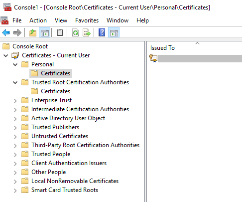Click the blue Help question mark icon
242x202 pixels.
point(102,32)
